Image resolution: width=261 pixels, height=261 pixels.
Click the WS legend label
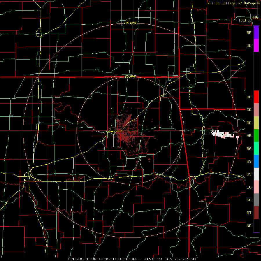pos(249,162)
